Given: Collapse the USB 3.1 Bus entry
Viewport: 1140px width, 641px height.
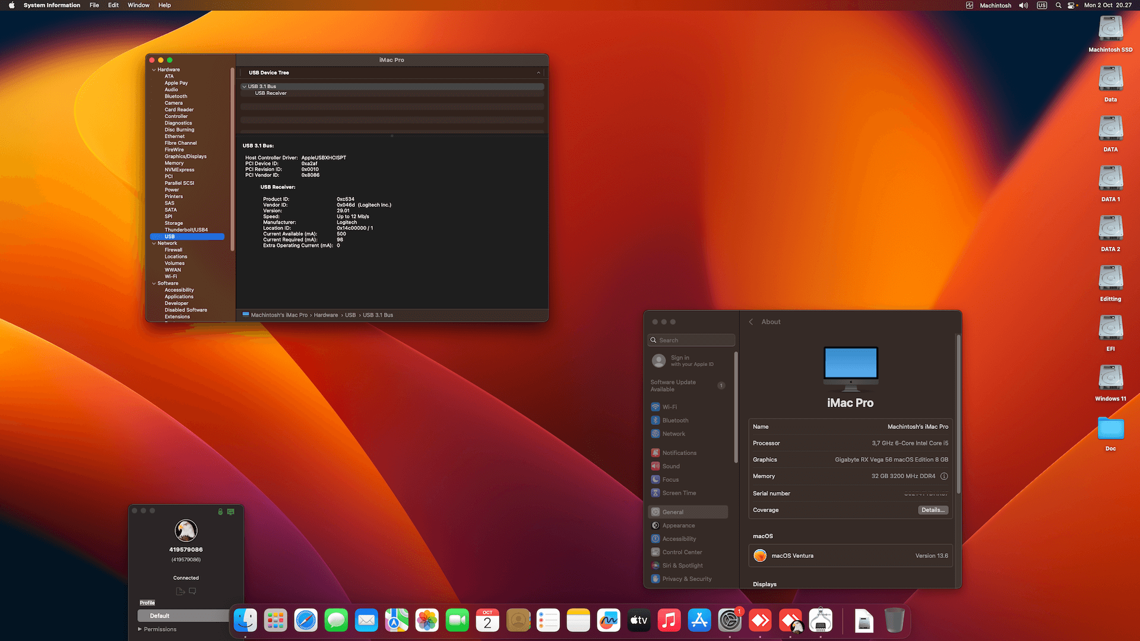Looking at the screenshot, I should 244,86.
